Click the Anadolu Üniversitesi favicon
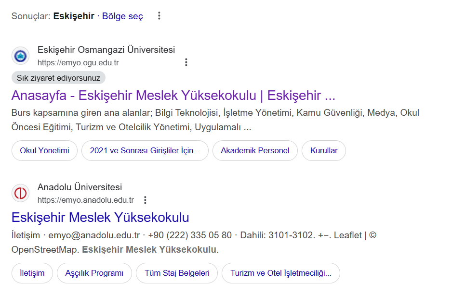Viewport: 452px width, 294px height. [20, 193]
